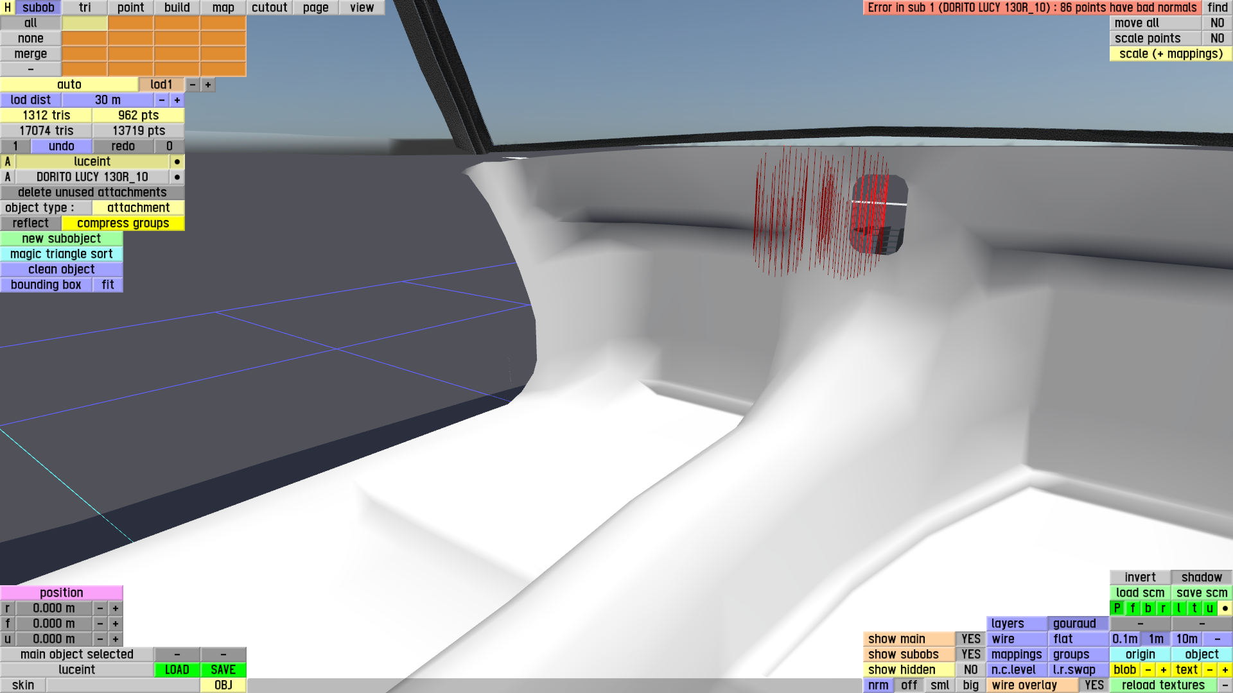The height and width of the screenshot is (693, 1233).
Task: Click the dot beside DORITO LUCY 130R_10
Action: click(x=177, y=177)
